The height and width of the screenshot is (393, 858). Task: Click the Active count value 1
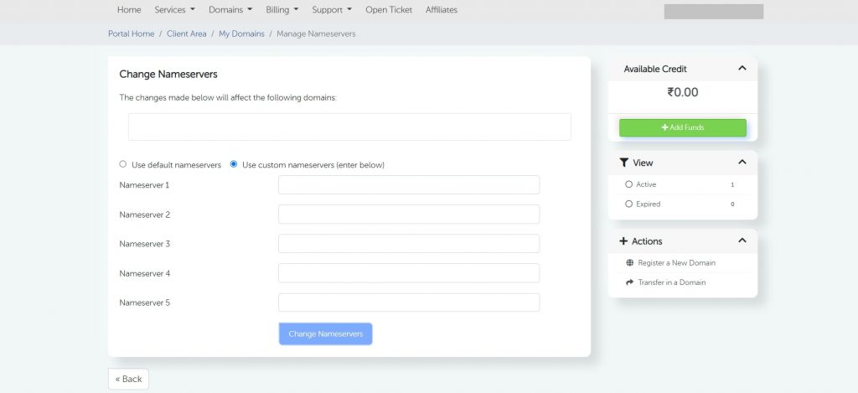point(732,185)
